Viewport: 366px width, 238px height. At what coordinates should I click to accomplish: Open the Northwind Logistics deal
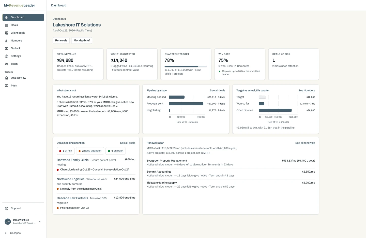click(x=71, y=179)
